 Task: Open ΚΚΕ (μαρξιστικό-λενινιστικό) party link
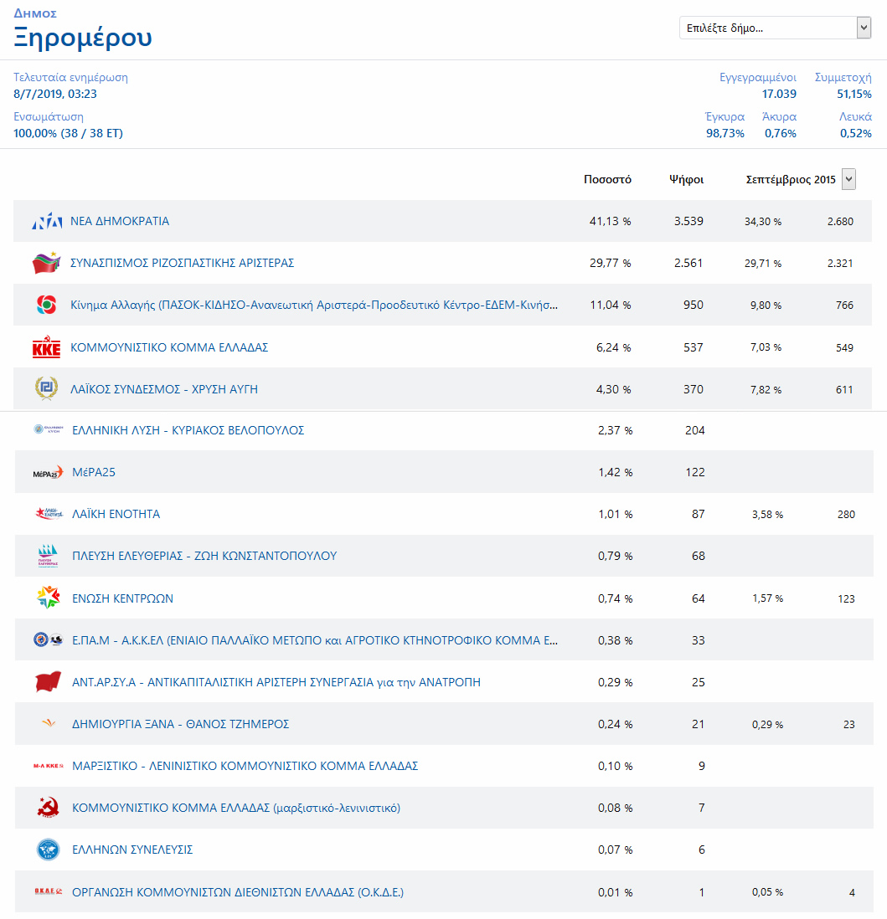click(x=236, y=808)
